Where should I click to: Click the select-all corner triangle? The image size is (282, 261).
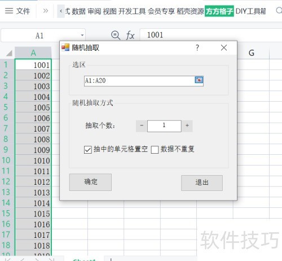click(x=9, y=53)
